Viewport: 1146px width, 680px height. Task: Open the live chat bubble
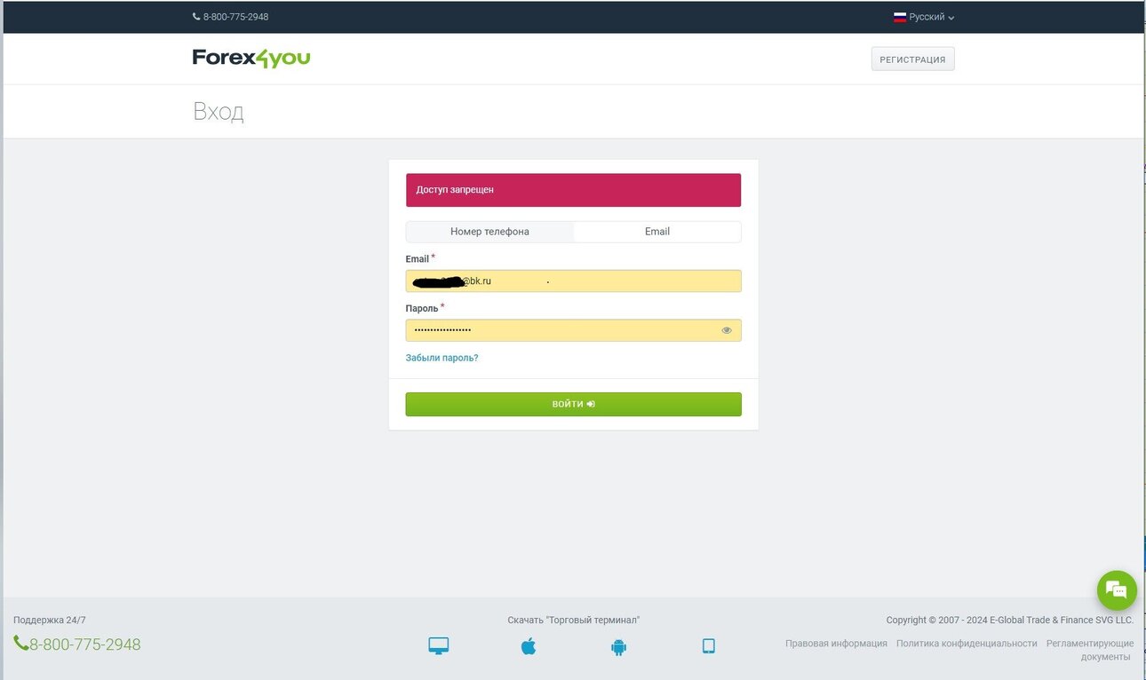[1117, 589]
